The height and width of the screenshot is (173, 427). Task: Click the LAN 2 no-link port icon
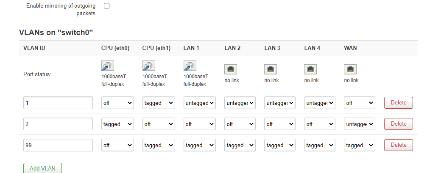pyautogui.click(x=231, y=69)
